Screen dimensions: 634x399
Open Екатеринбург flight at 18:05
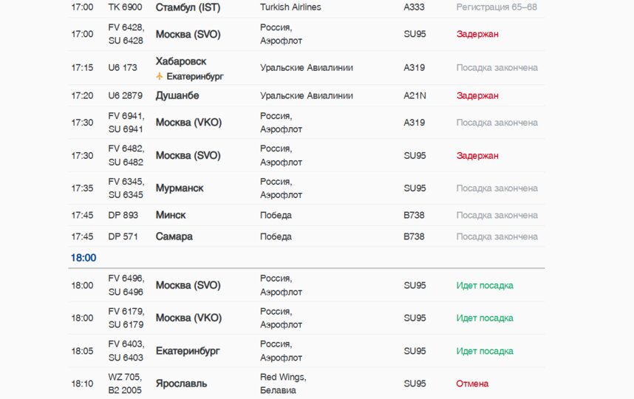click(x=307, y=351)
